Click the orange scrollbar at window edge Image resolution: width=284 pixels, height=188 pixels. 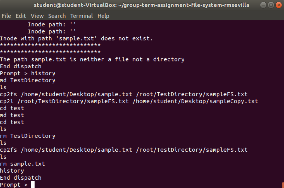[283, 185]
